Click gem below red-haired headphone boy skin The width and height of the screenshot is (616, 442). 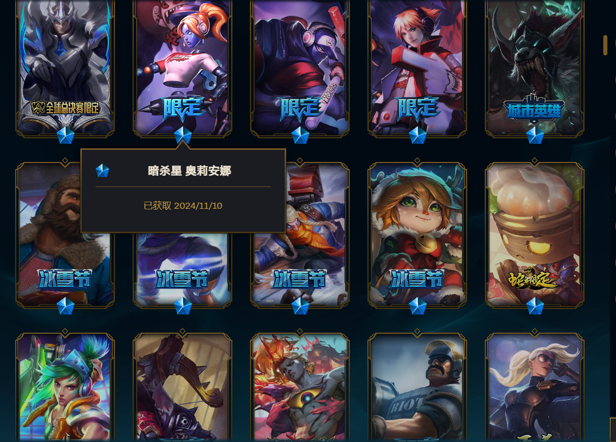click(x=417, y=136)
